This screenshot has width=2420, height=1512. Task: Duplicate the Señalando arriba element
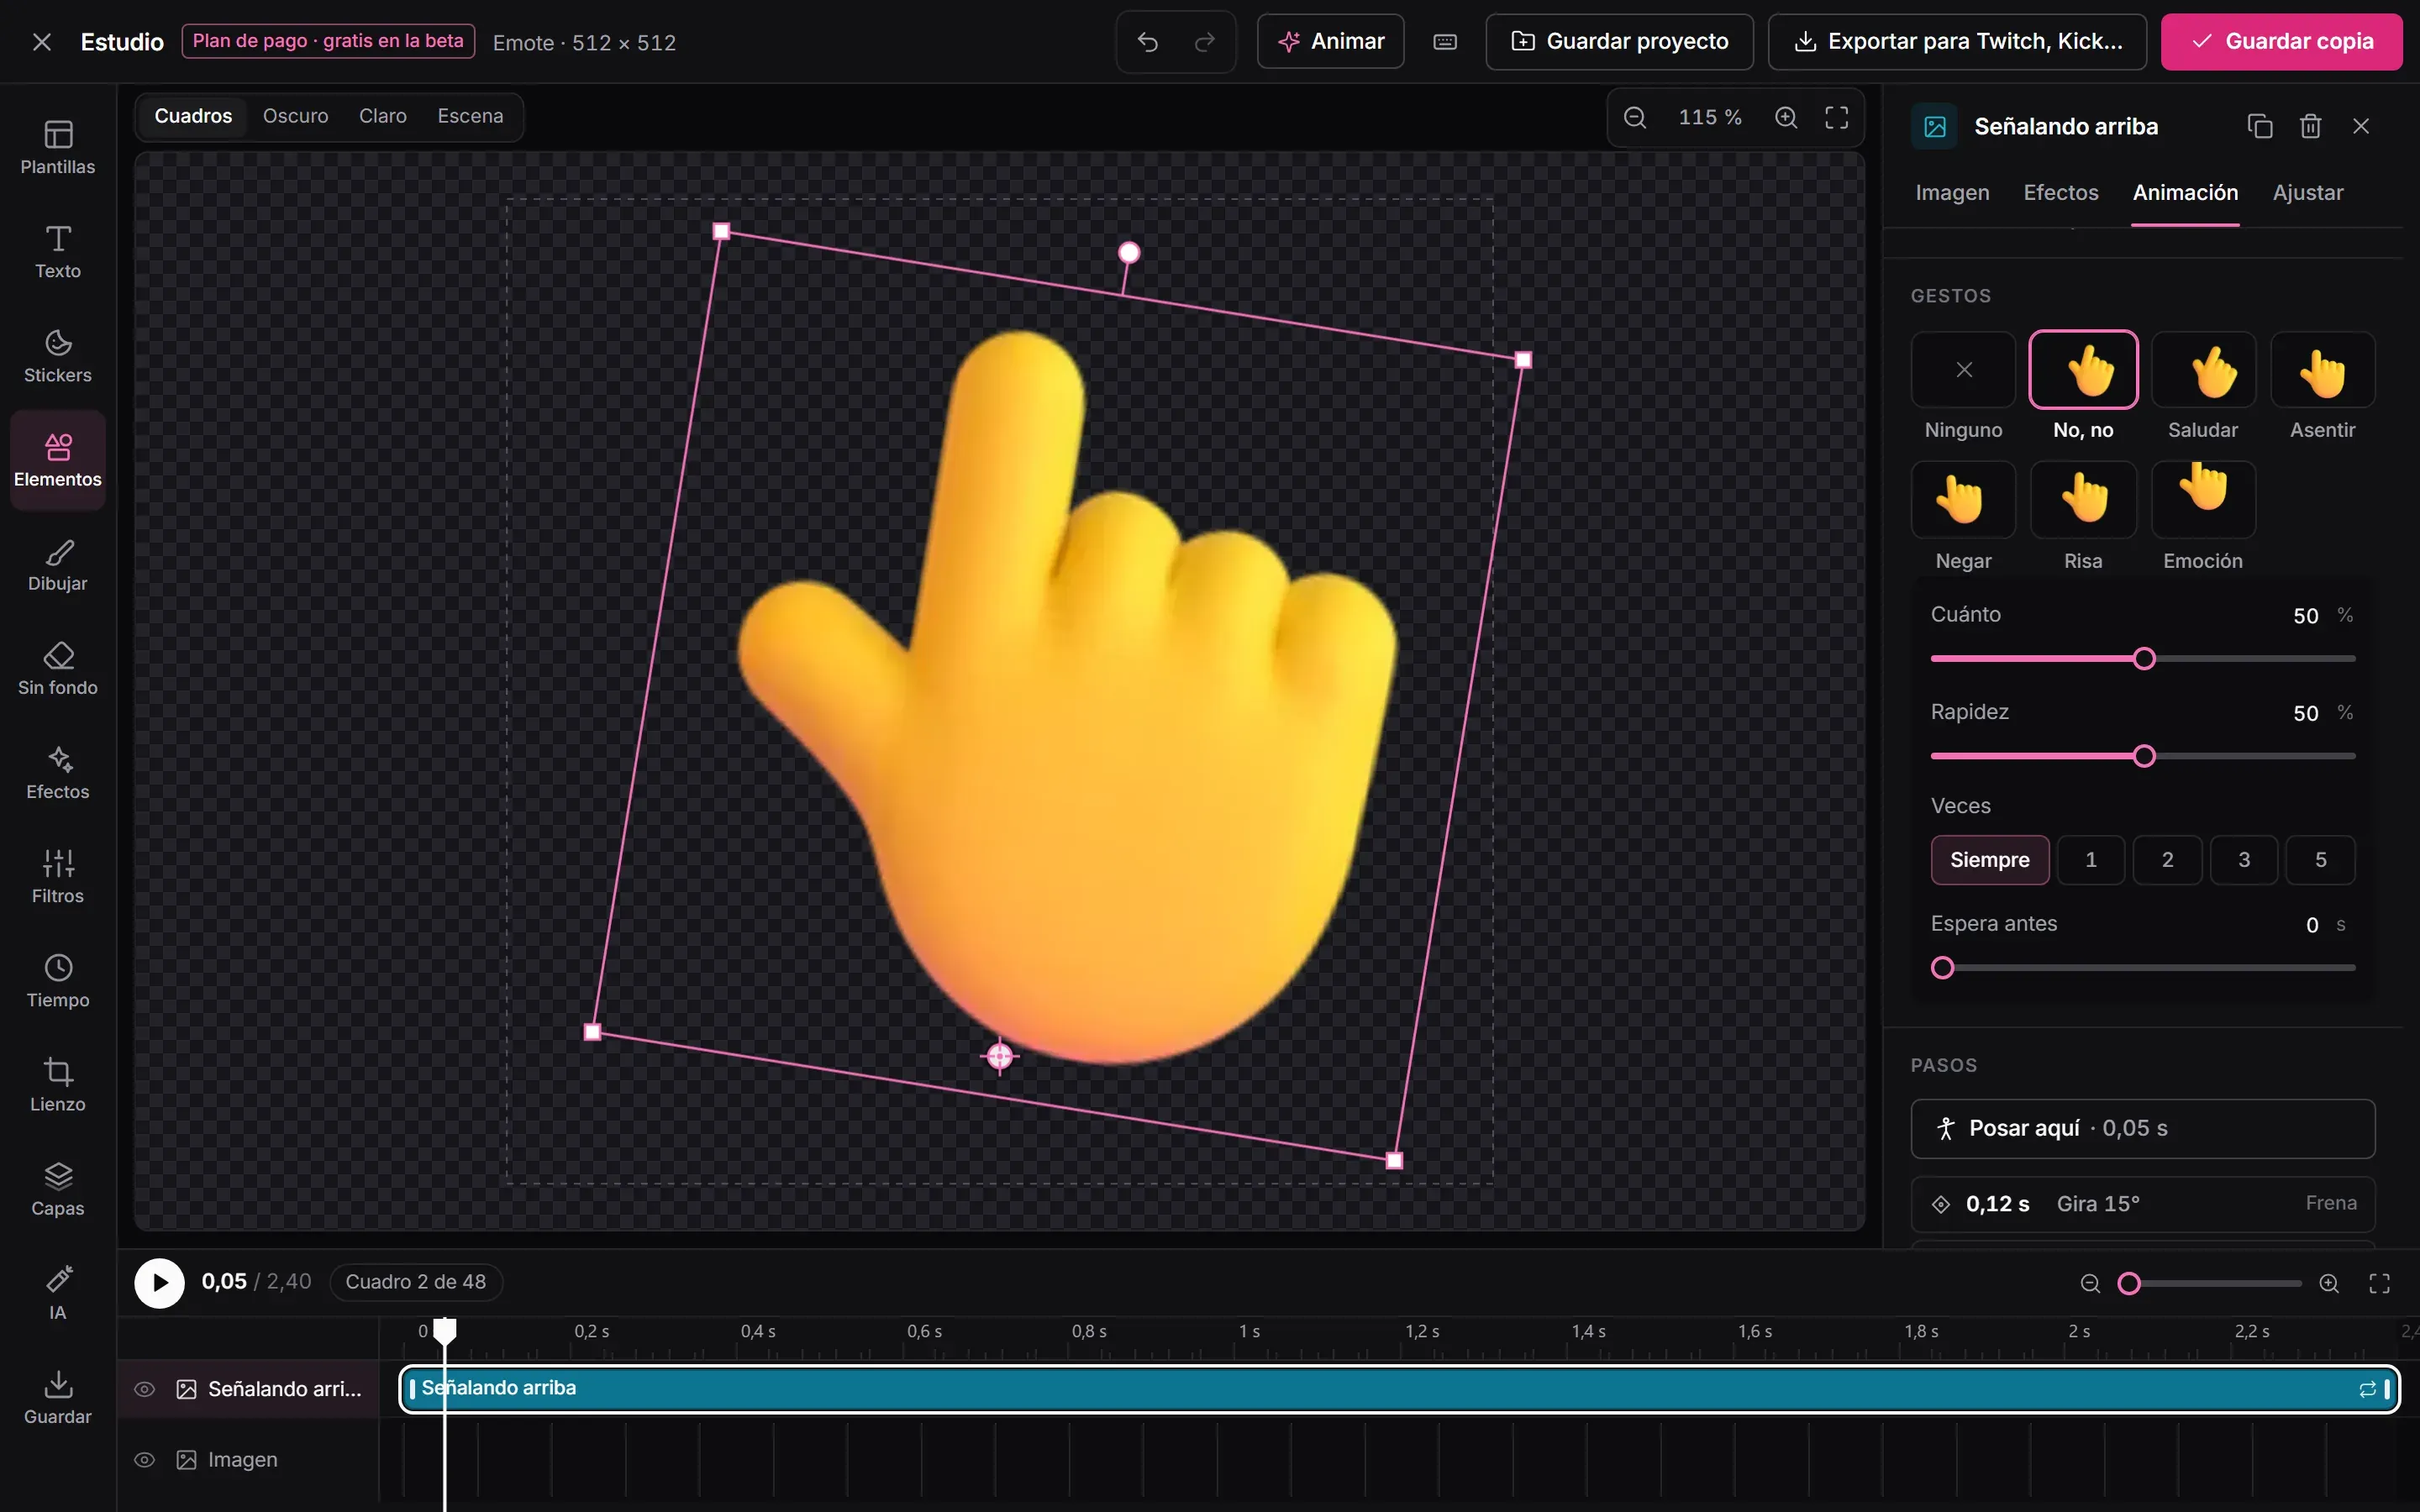point(2260,126)
